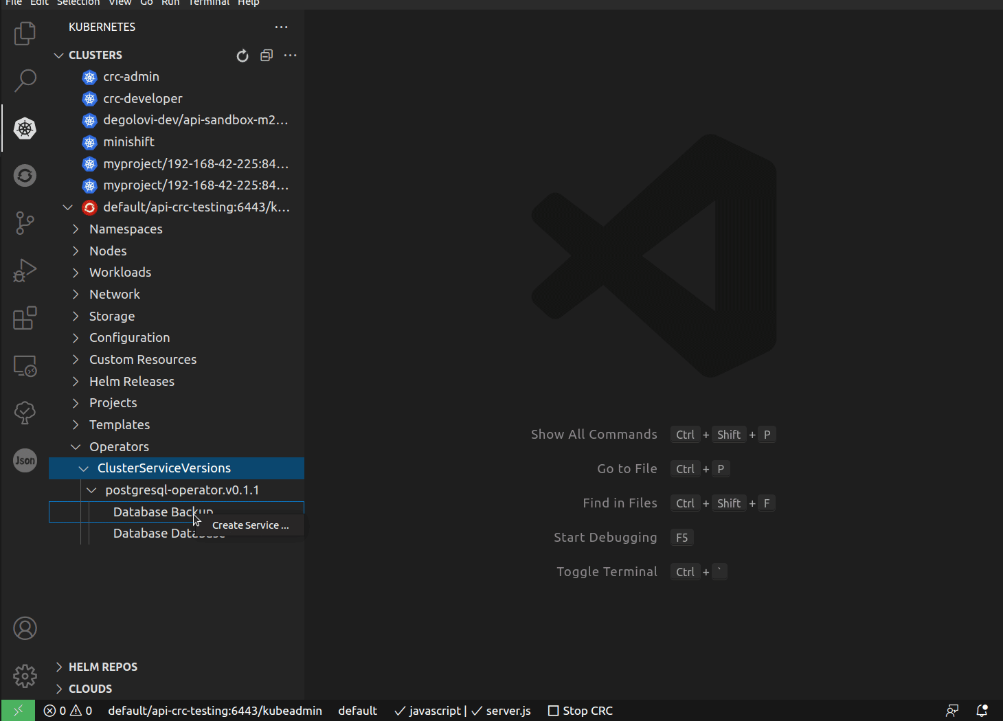Open the Json activity bar icon
The image size is (1003, 721).
pos(25,460)
